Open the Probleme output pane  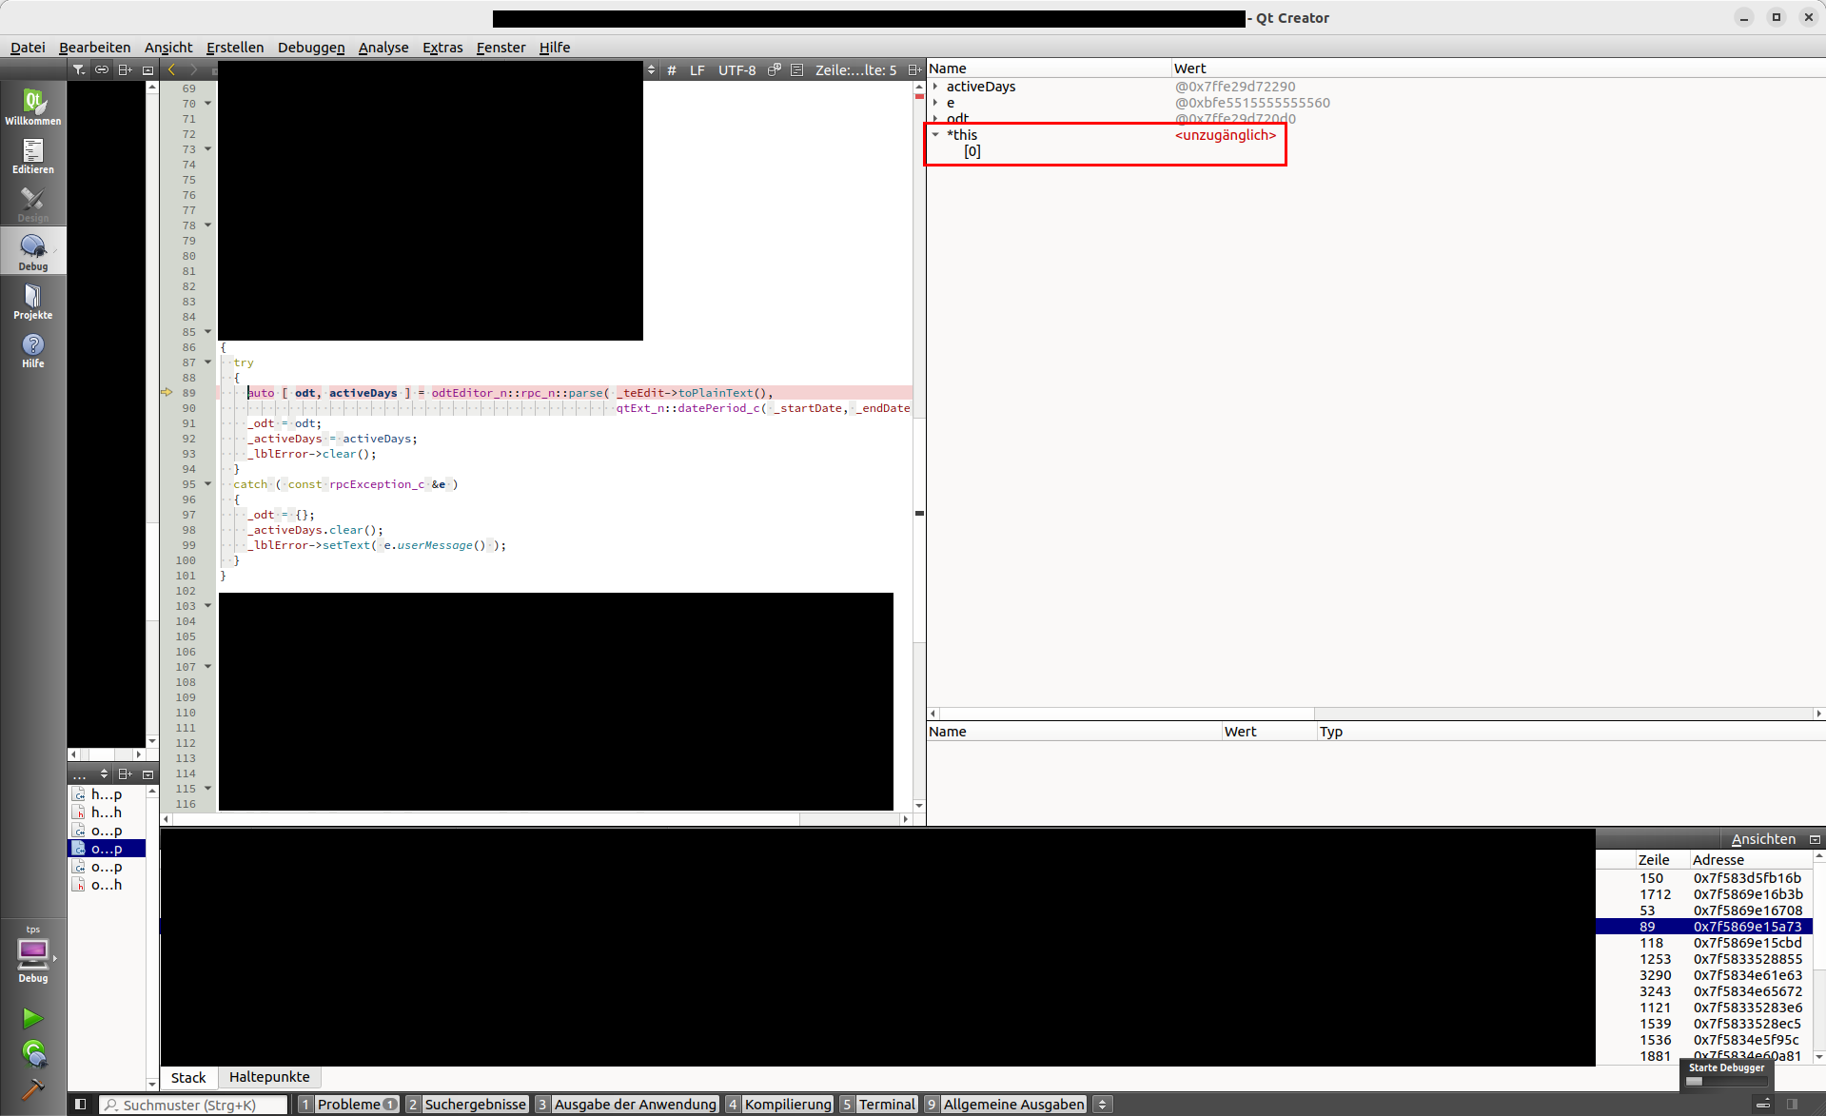click(348, 1105)
